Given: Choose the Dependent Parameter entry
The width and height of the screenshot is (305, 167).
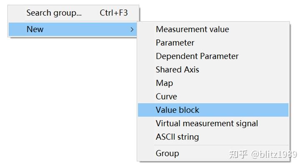Looking at the screenshot, I should 197,56.
